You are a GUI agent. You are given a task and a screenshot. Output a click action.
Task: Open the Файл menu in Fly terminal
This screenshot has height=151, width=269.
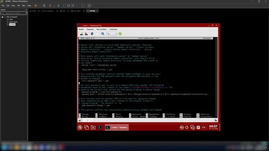coord(81,29)
